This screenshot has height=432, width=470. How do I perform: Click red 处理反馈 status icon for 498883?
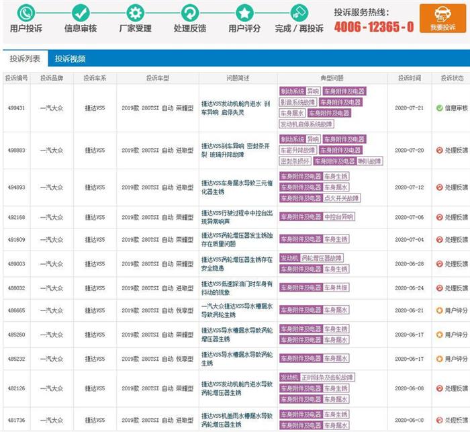pyautogui.click(x=439, y=150)
